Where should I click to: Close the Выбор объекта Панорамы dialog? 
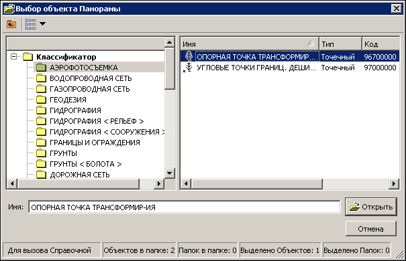tap(396, 9)
